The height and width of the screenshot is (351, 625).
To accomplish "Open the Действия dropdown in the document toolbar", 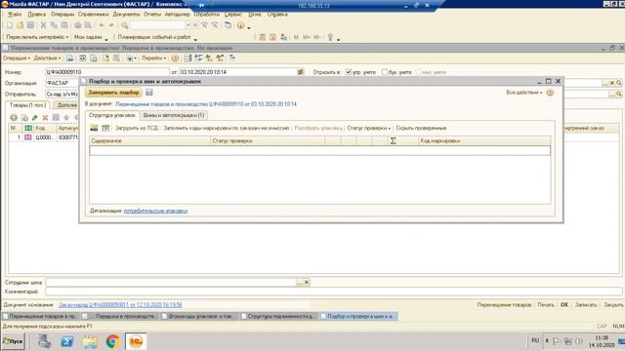I will [47, 58].
